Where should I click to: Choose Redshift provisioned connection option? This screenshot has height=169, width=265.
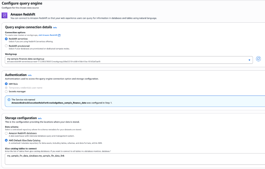pyautogui.click(x=6, y=46)
